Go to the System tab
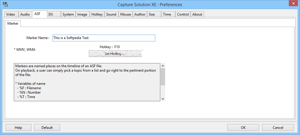The image size is (300, 135). point(68,14)
